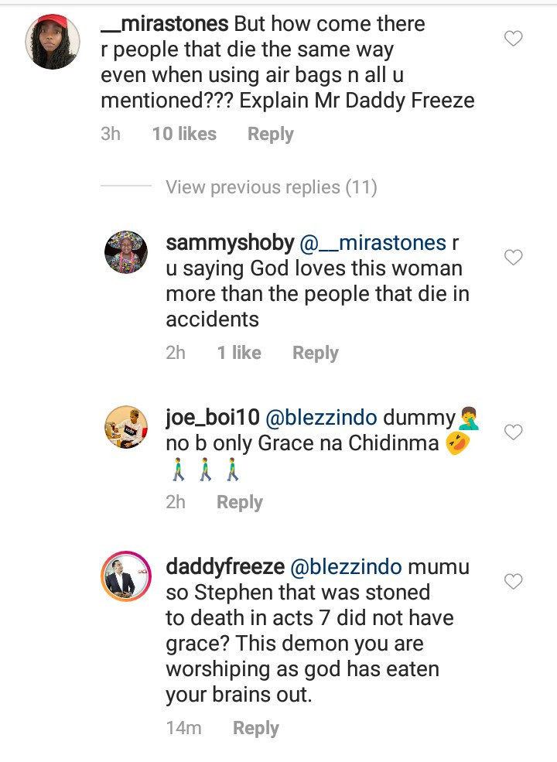Open __mirastones profile picture

[53, 43]
